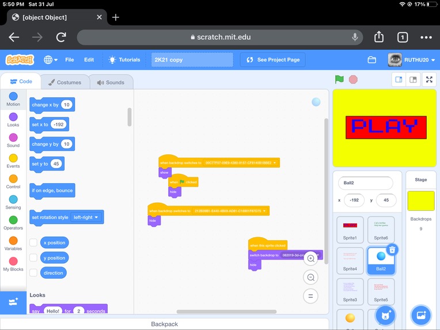440x330 pixels.
Task: Open the Looks blocks category
Action: [x=13, y=120]
